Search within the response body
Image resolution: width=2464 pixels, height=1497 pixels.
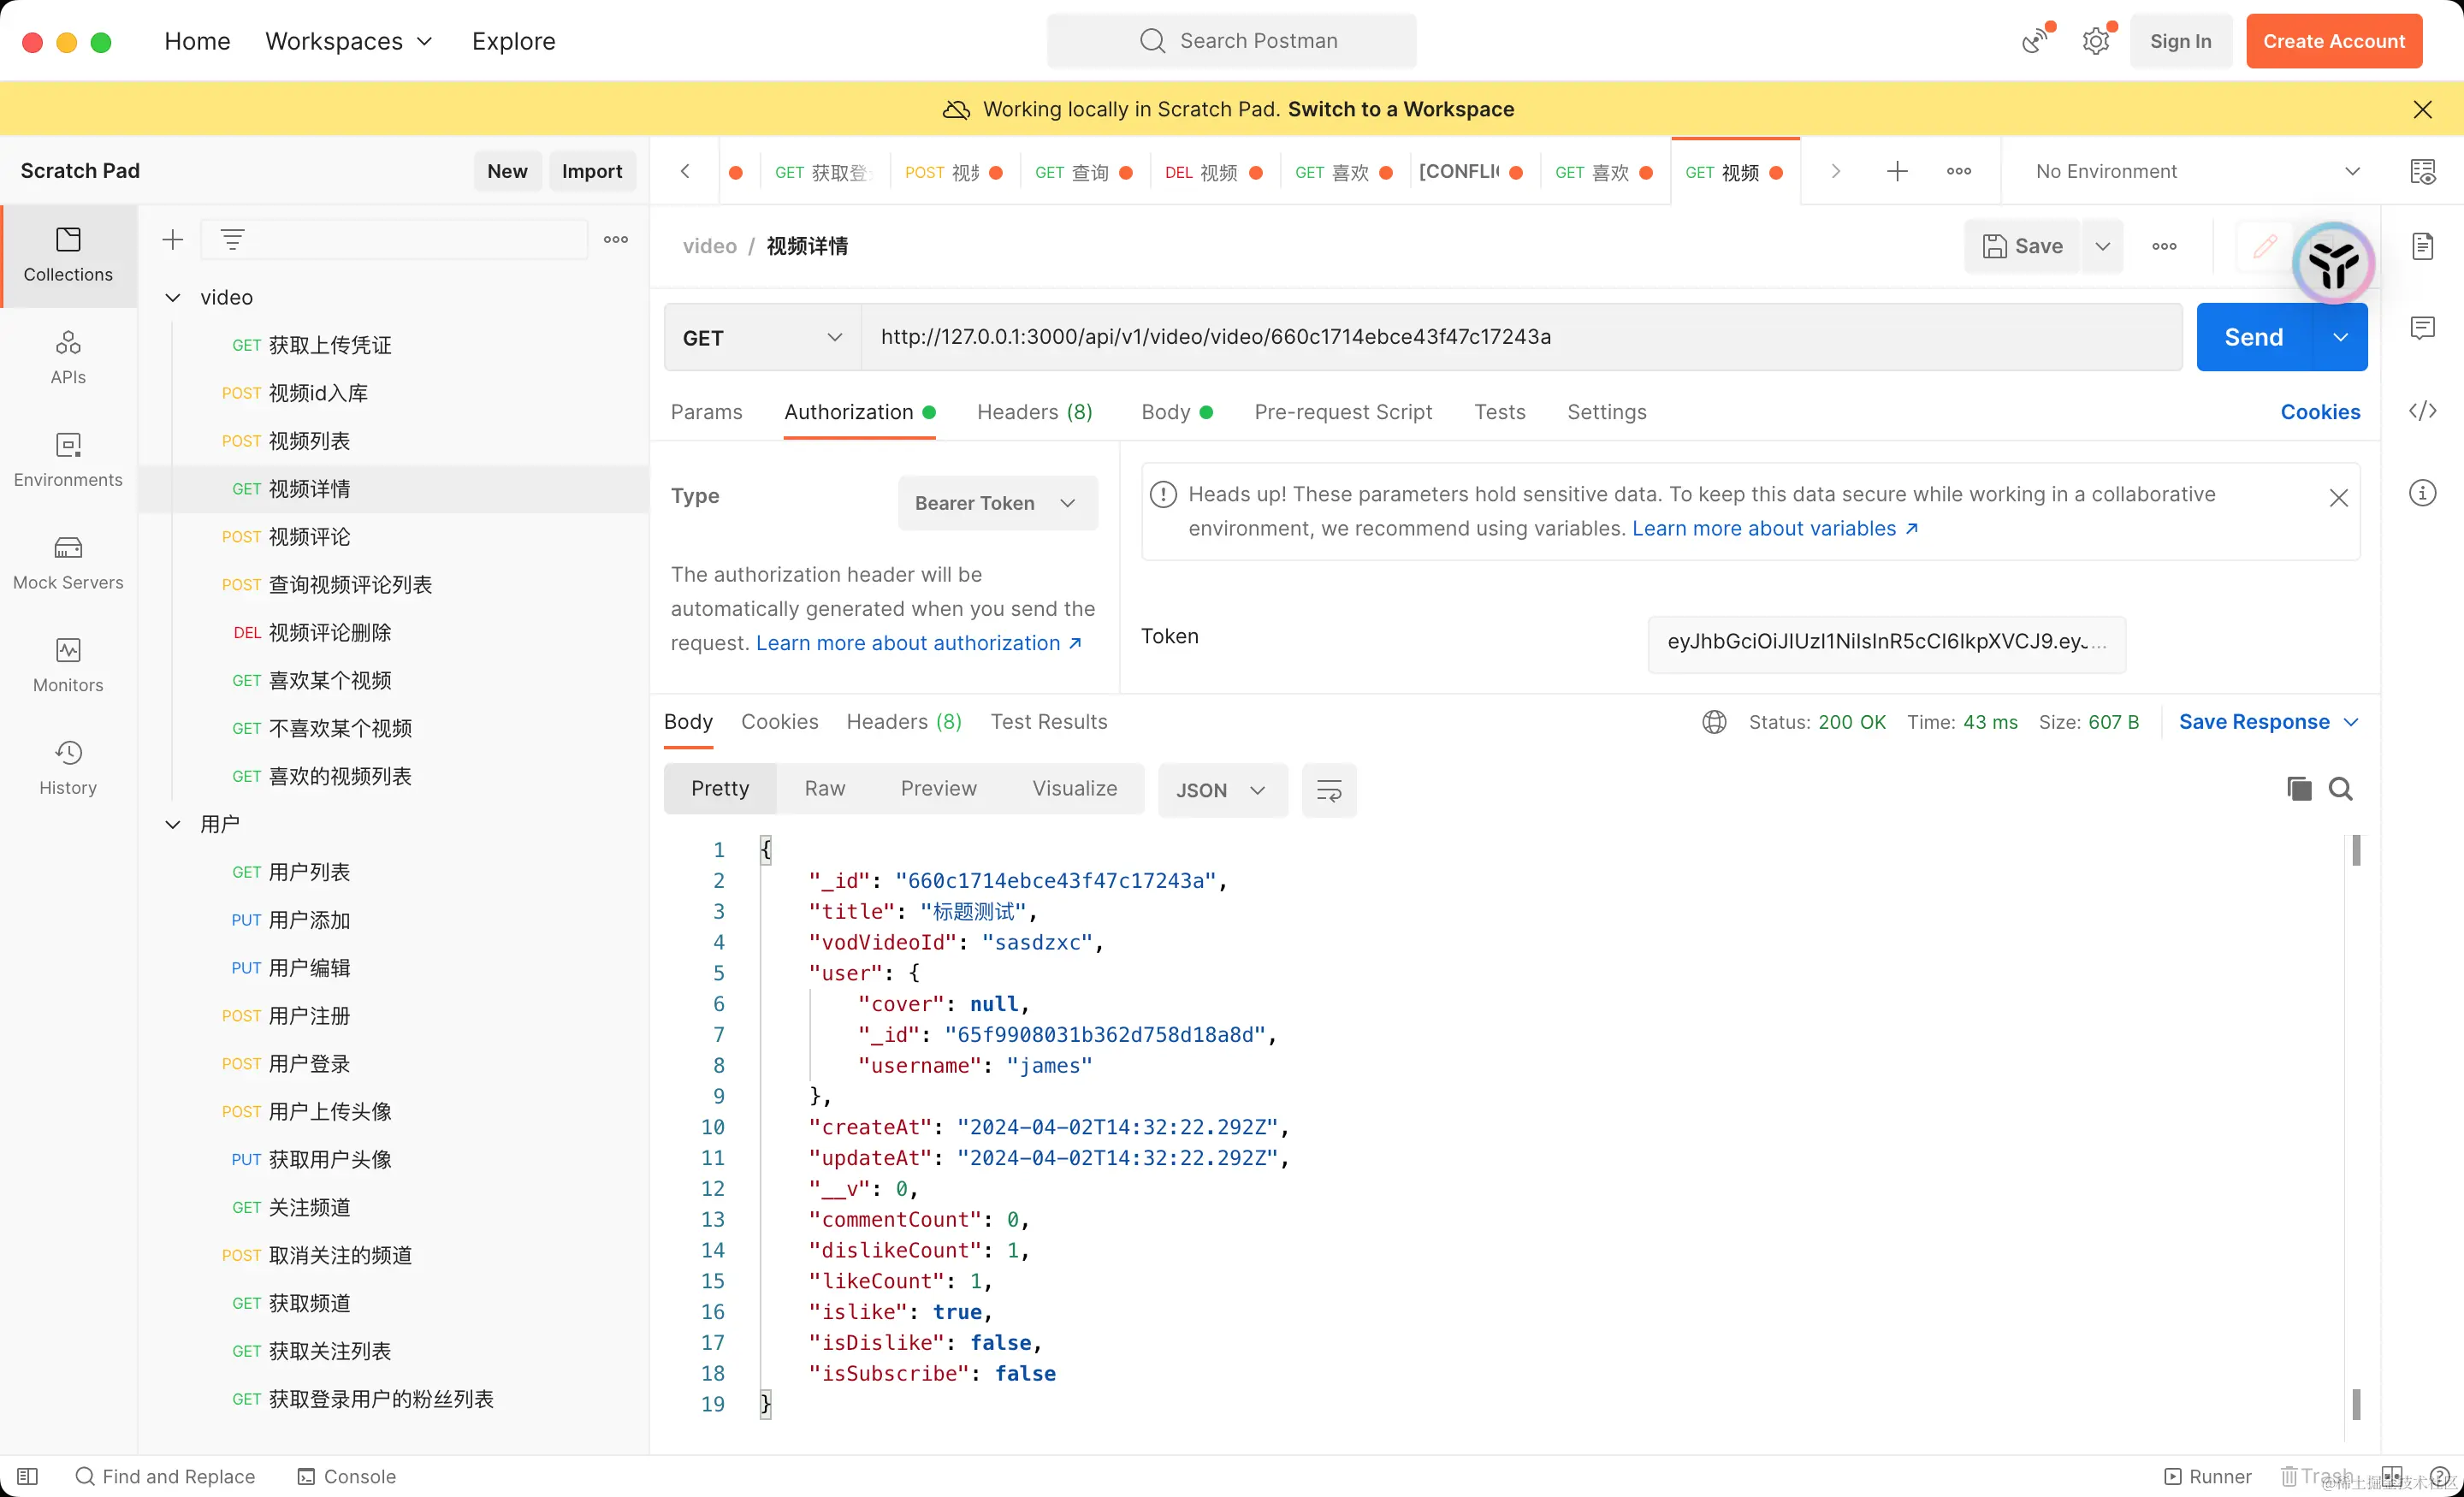coord(2340,789)
